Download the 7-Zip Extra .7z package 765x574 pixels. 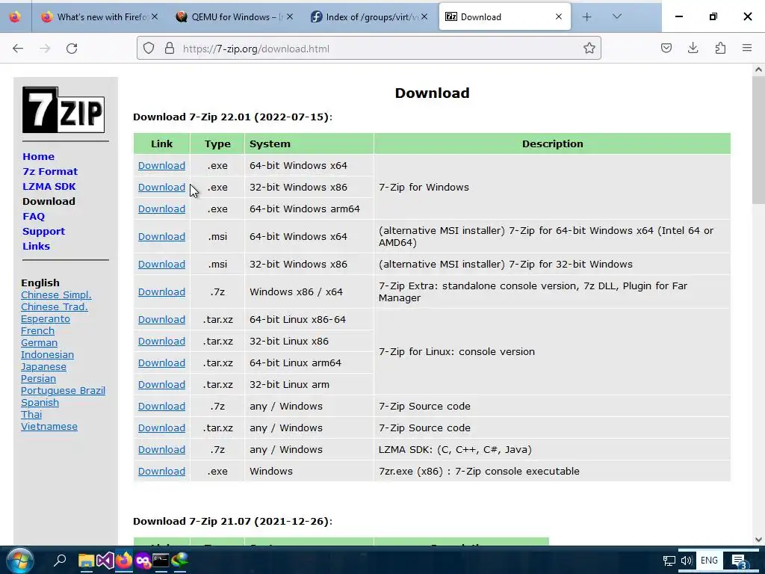coord(161,292)
